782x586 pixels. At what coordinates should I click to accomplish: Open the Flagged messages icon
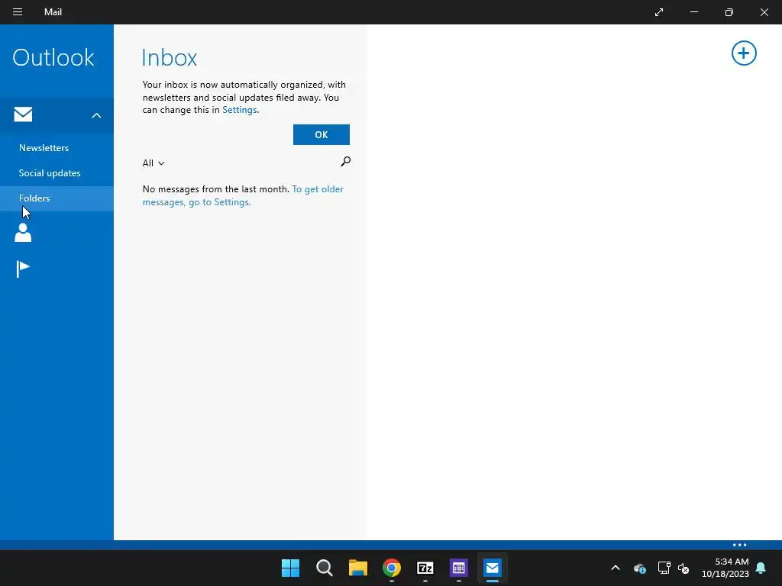click(x=23, y=269)
